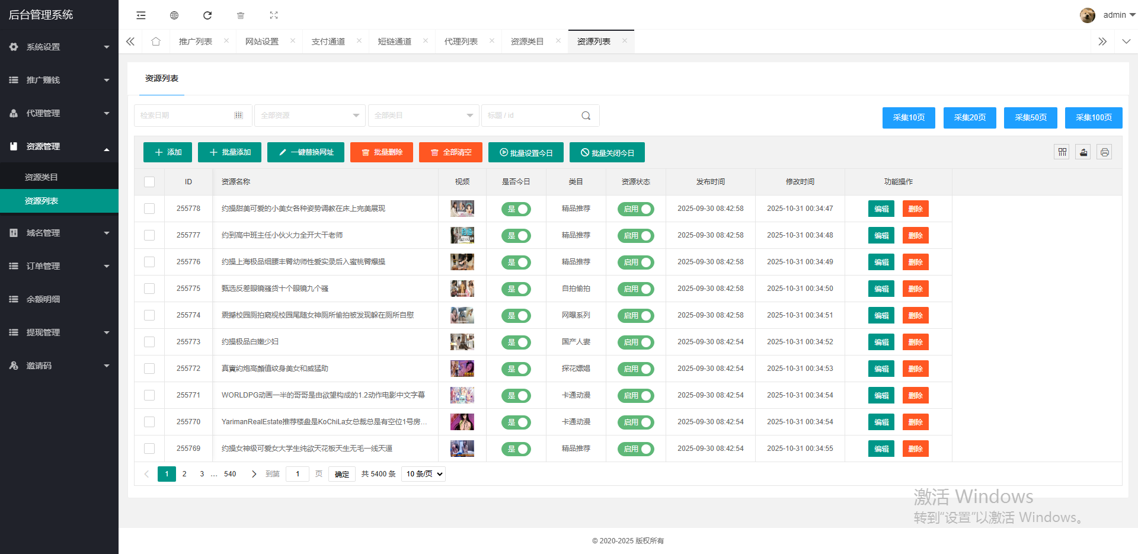Image resolution: width=1138 pixels, height=554 pixels.
Task: Click the print icon above the table
Action: (1104, 152)
